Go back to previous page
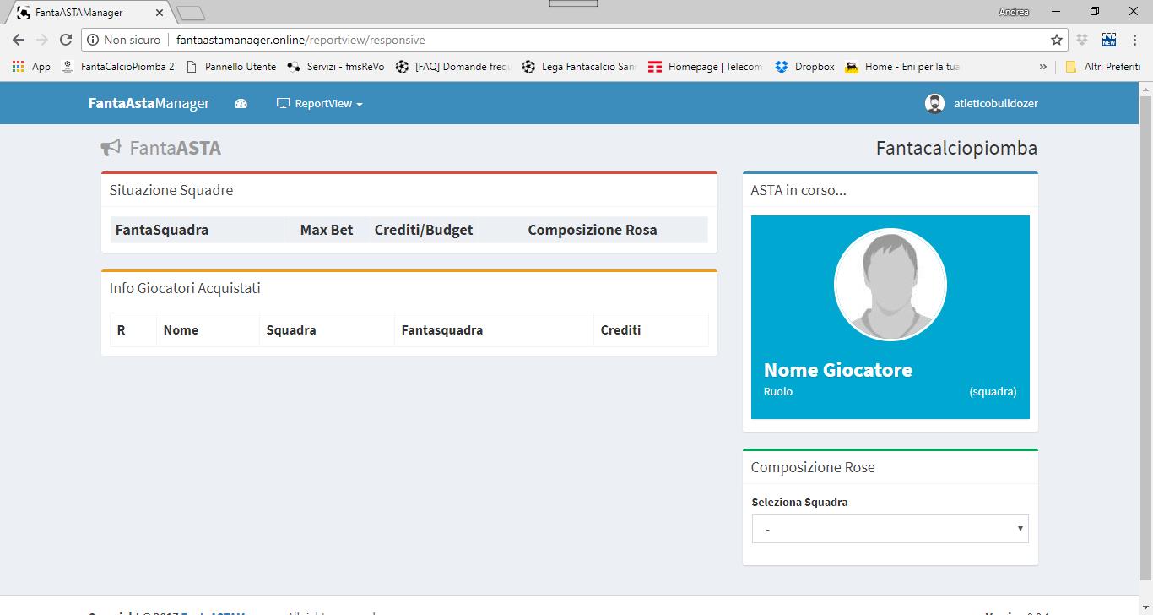Screen dimensions: 1153x615 pos(19,40)
